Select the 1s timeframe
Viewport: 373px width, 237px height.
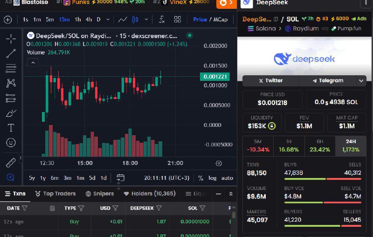[x=26, y=20]
